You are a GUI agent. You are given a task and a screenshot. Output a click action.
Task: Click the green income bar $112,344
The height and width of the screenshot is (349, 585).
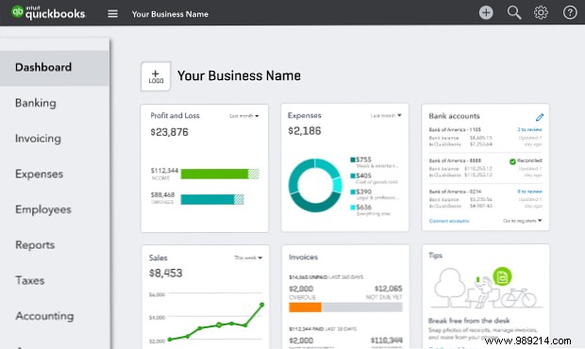220,174
